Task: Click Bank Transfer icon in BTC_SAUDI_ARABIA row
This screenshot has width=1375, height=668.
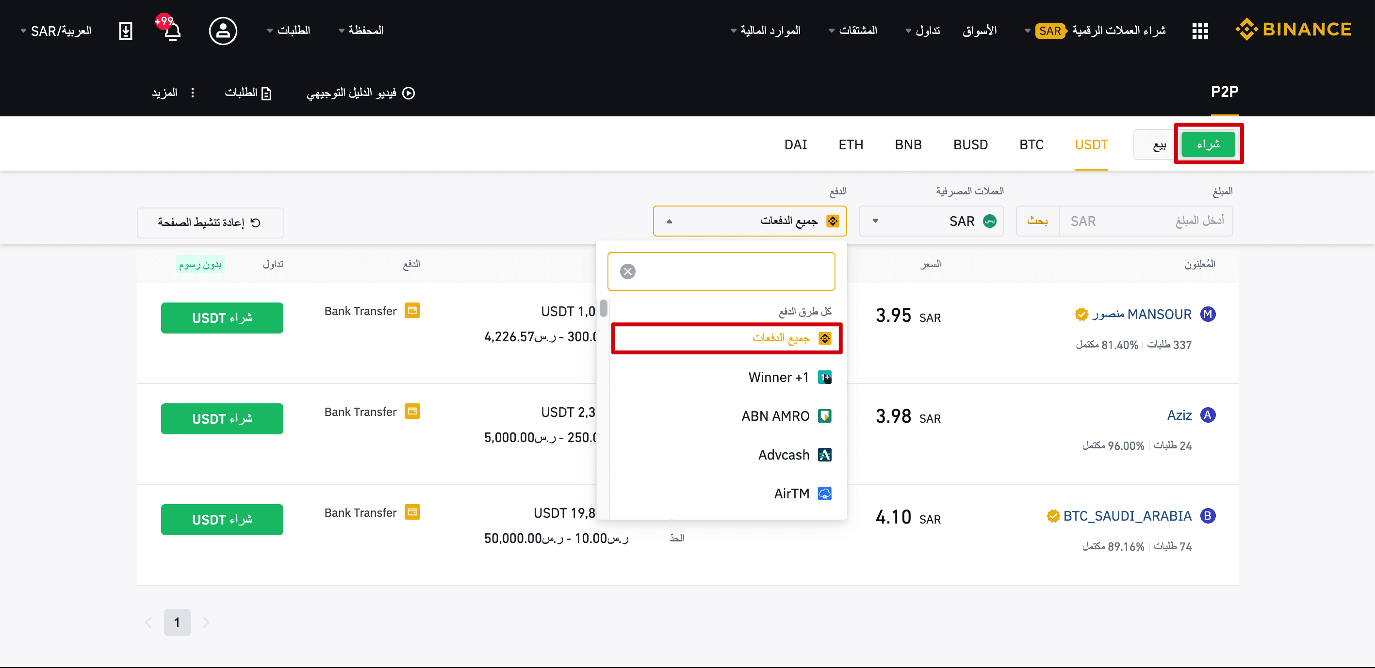Action: tap(412, 512)
